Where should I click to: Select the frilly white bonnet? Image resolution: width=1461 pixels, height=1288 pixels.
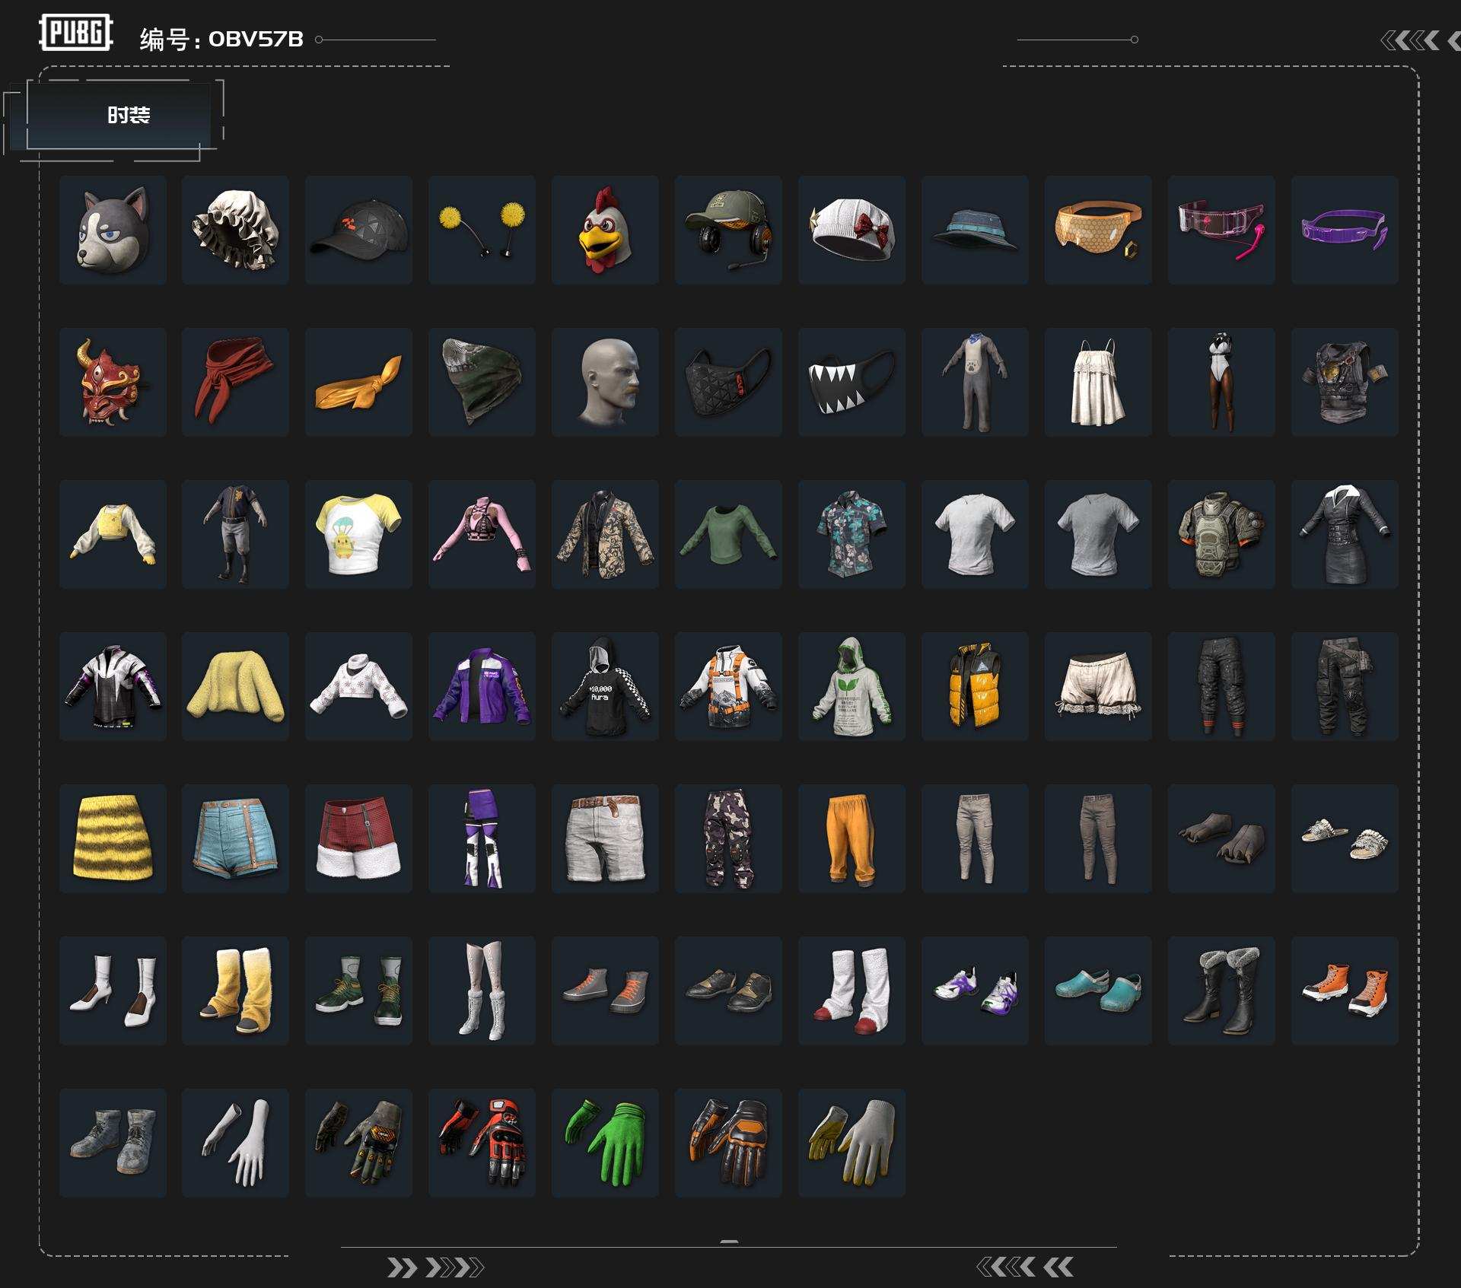coord(236,230)
